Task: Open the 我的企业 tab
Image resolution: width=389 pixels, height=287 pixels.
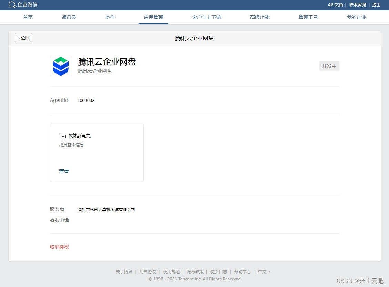Action: 356,17
